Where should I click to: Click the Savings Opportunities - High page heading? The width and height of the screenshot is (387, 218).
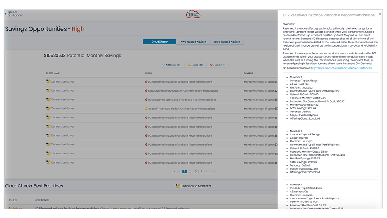tap(45, 29)
